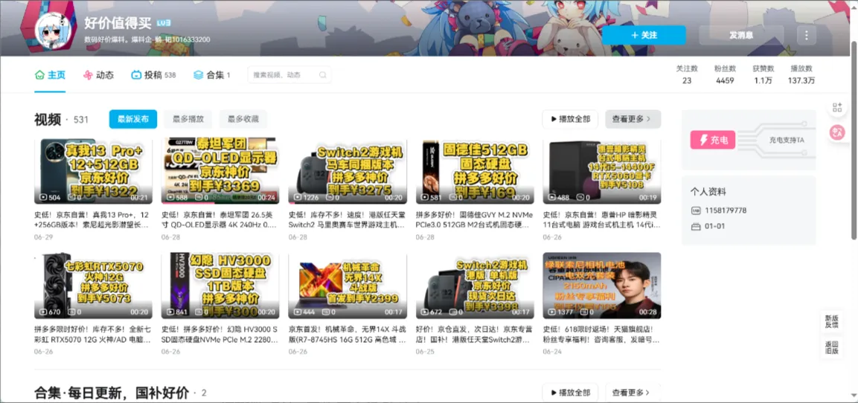Open the 机械革命无界14X video thumbnail
This screenshot has height=403, width=858.
point(348,286)
